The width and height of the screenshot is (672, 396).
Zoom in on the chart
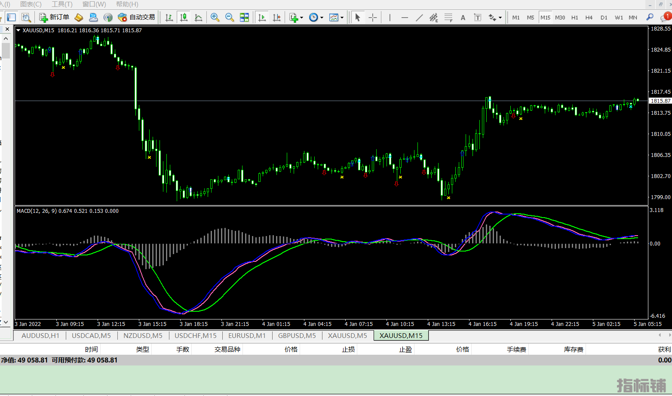[215, 17]
